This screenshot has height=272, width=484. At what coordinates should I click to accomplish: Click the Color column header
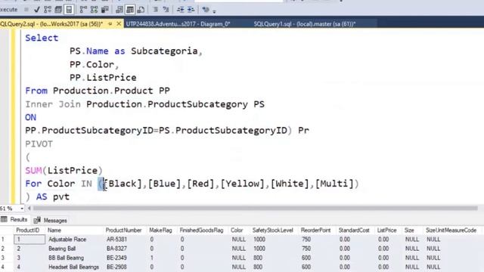pos(237,230)
